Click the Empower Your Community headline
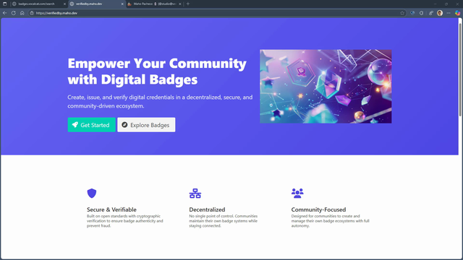463x260 pixels. pyautogui.click(x=157, y=71)
